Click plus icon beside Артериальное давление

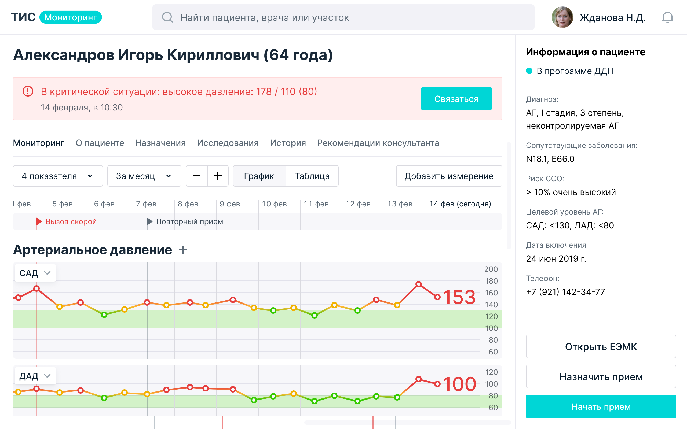[x=183, y=250]
